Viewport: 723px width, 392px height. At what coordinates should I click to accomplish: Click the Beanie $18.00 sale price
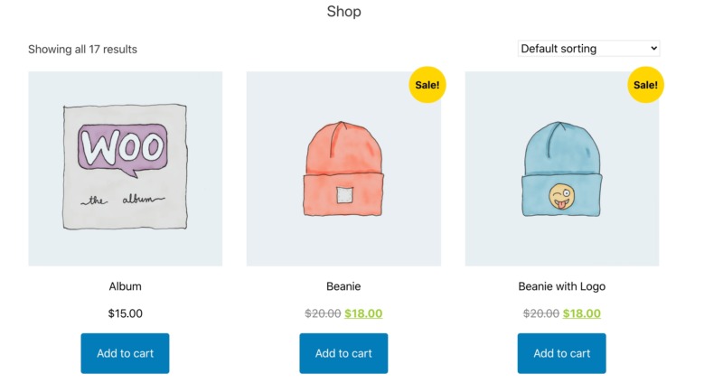[x=363, y=313]
